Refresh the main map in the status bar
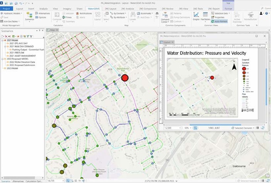Viewport: 271px width, 183px height. [x=268, y=181]
